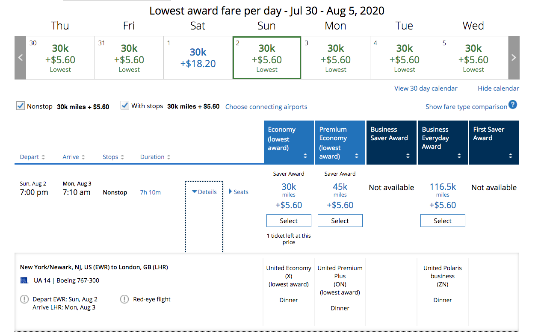Click the Show fare type comparison help icon
The width and height of the screenshot is (541, 336).
[x=512, y=104]
